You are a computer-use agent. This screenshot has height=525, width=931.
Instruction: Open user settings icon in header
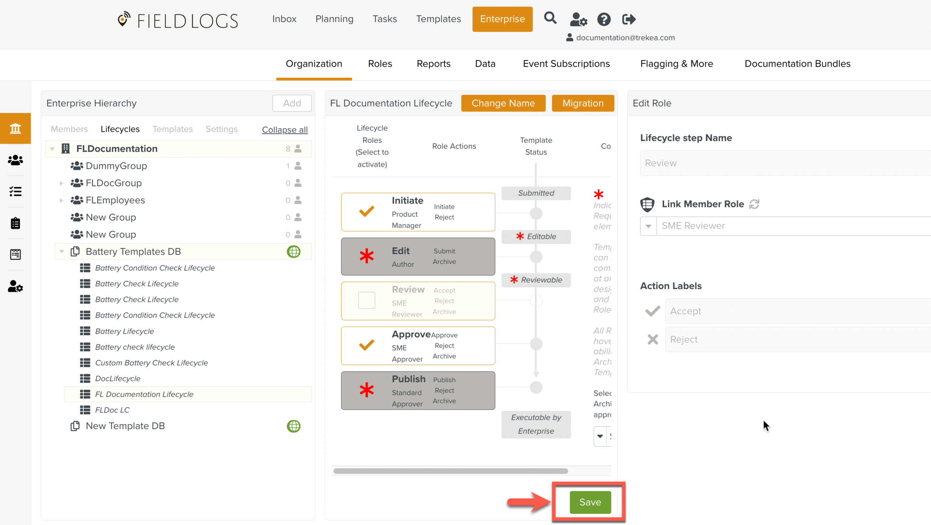[x=578, y=19]
